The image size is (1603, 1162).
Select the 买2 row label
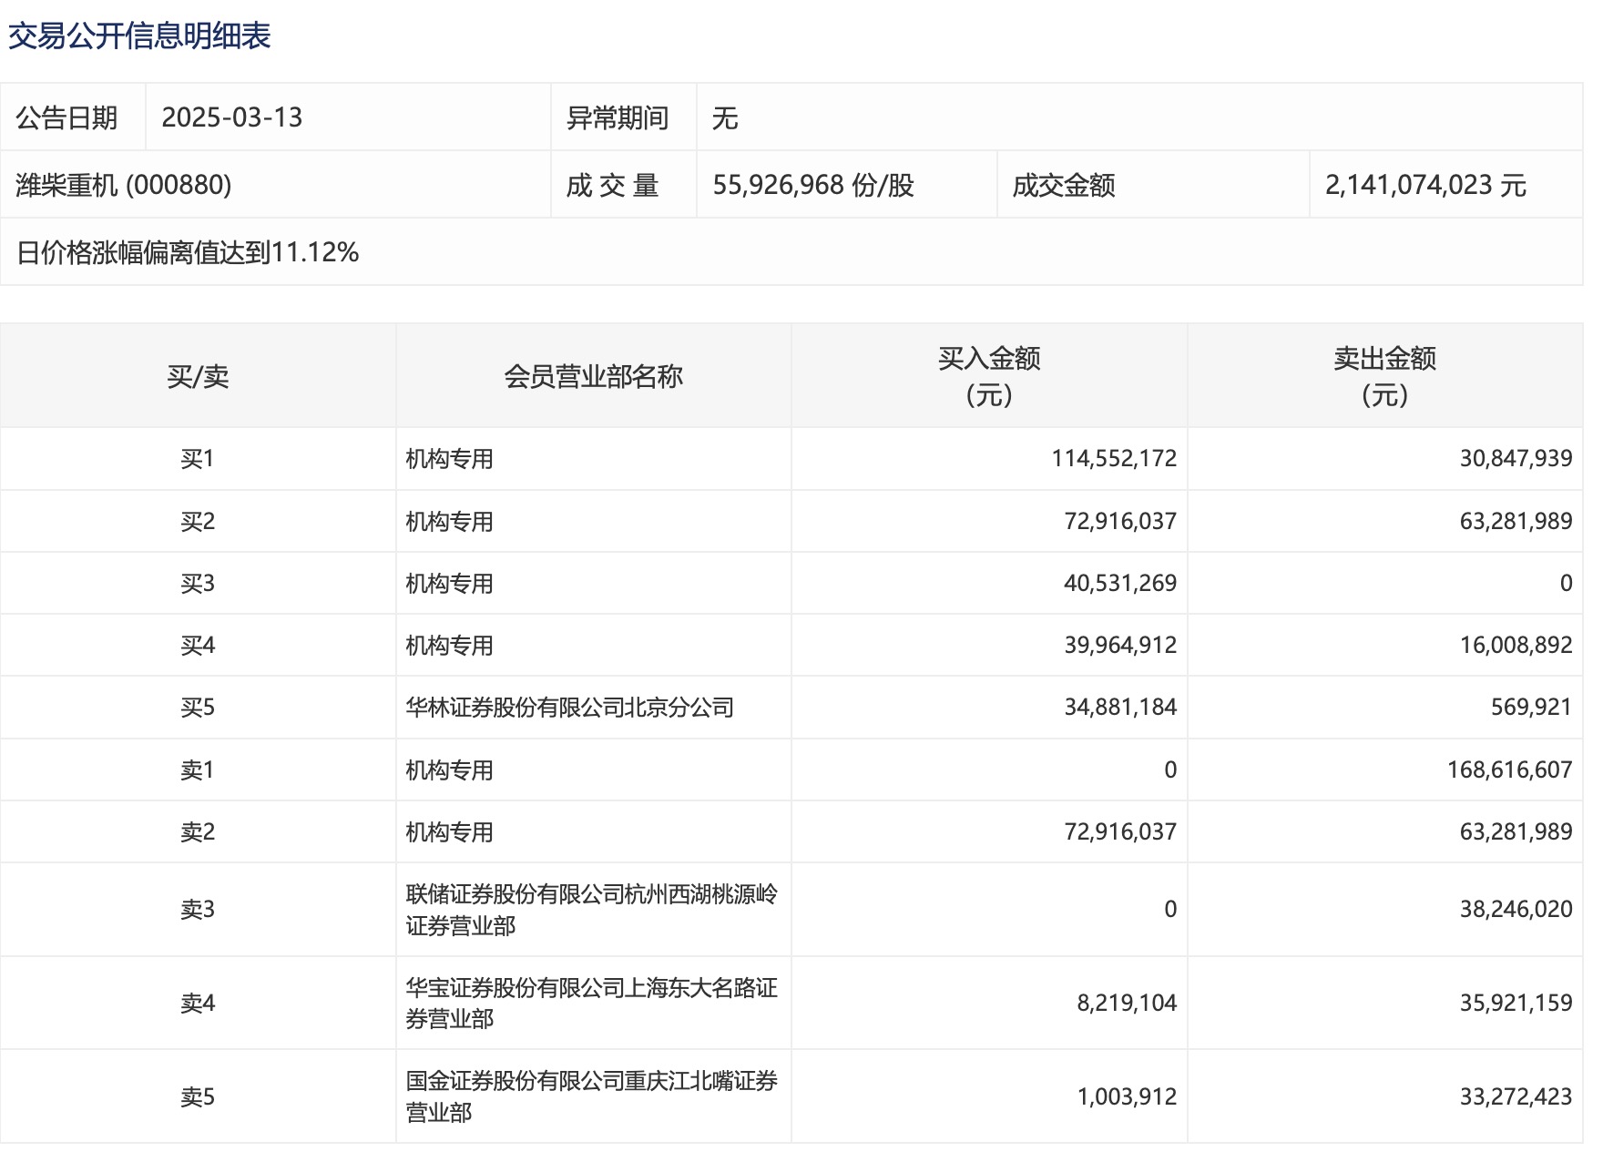pos(198,521)
